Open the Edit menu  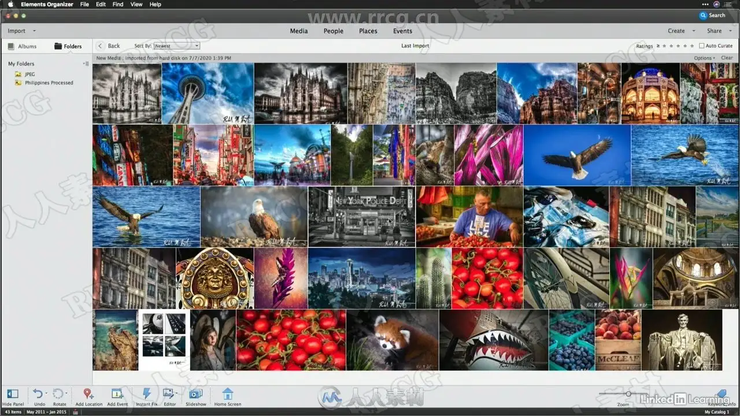point(101,4)
